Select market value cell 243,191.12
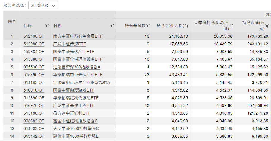The height and width of the screenshot is (141, 271). [x=258, y=44]
